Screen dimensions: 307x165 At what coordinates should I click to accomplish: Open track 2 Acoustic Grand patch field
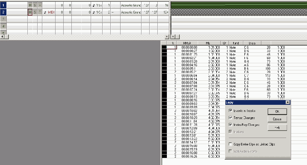click(x=131, y=12)
